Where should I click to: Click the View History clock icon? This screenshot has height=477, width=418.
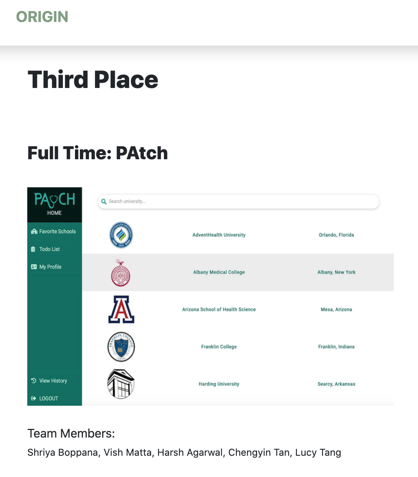click(x=34, y=381)
